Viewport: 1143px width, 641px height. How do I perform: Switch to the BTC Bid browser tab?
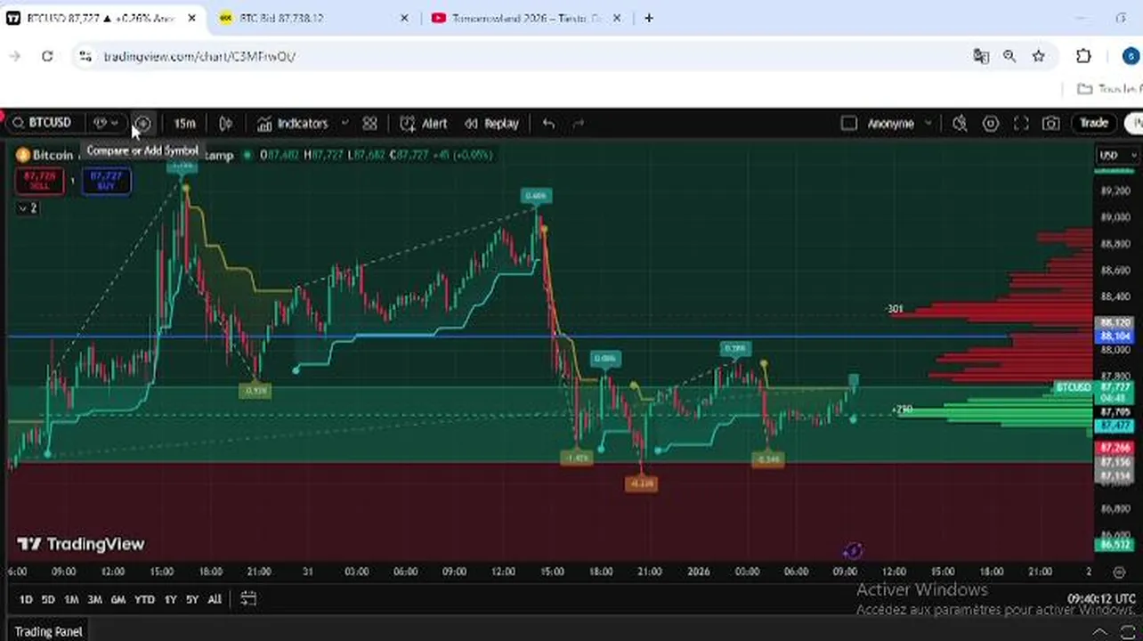coord(314,18)
